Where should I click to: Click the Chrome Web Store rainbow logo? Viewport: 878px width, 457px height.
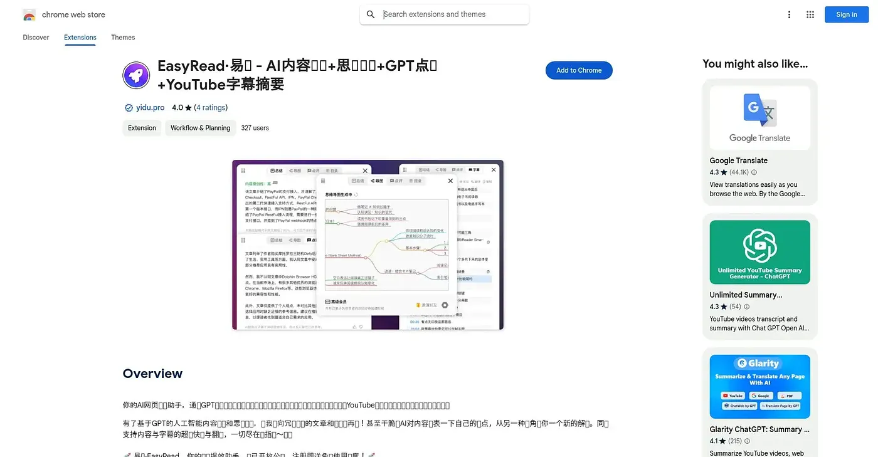pos(29,14)
